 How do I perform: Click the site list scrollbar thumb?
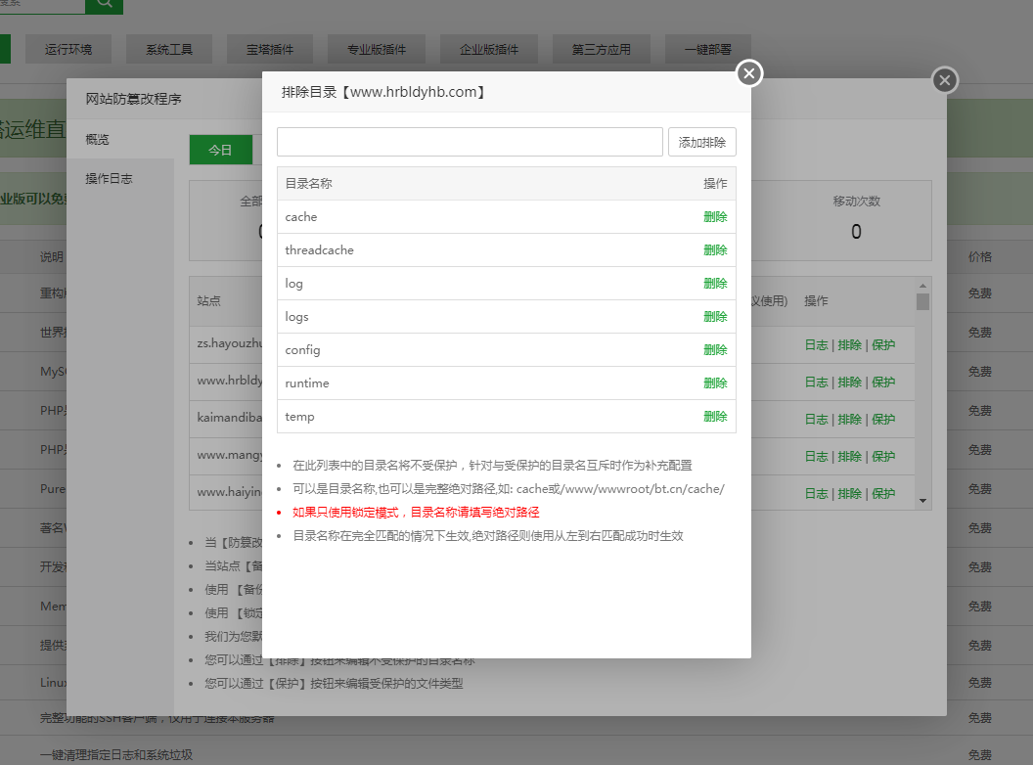(x=923, y=301)
